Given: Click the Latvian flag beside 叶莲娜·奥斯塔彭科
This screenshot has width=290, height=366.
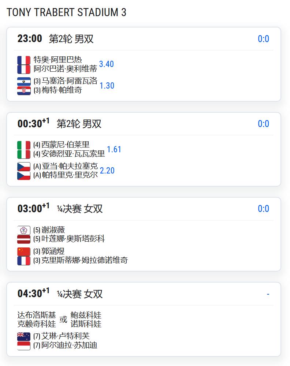Looking at the screenshot, I should (x=24, y=239).
